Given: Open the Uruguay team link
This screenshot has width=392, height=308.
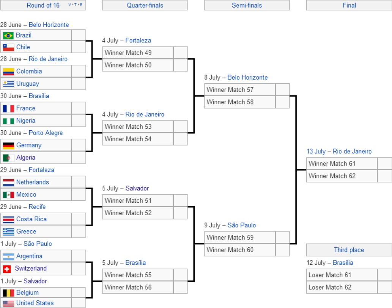Looking at the screenshot, I should pyautogui.click(x=28, y=84).
